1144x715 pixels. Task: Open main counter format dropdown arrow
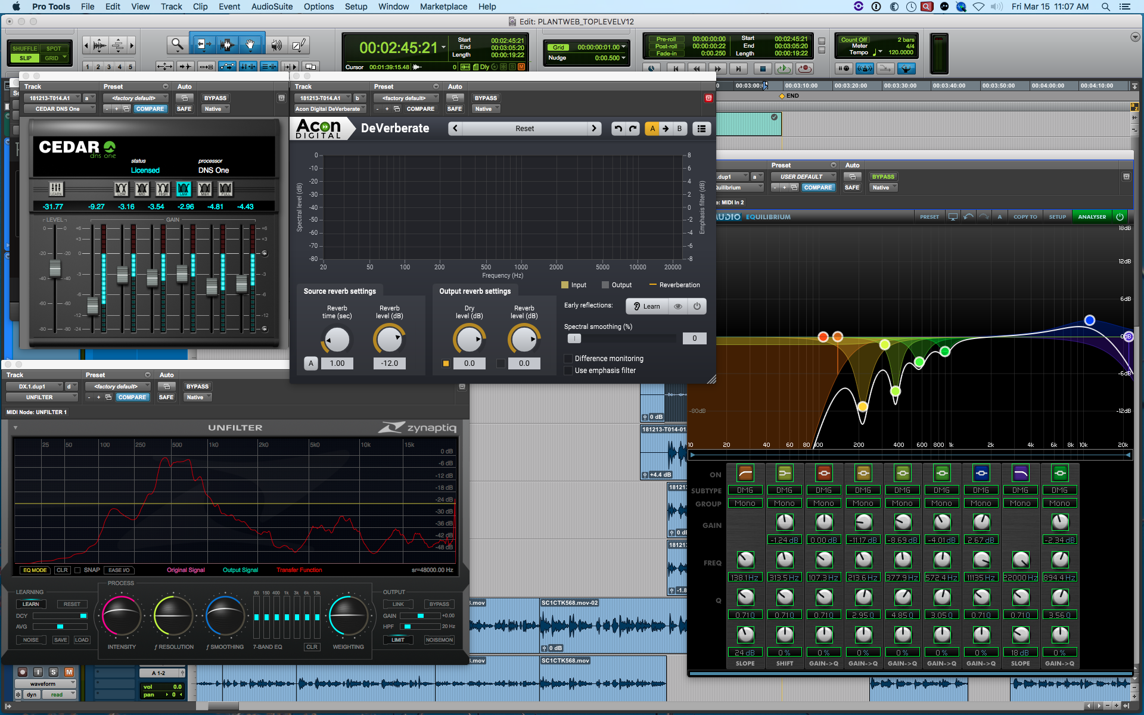[x=443, y=48]
